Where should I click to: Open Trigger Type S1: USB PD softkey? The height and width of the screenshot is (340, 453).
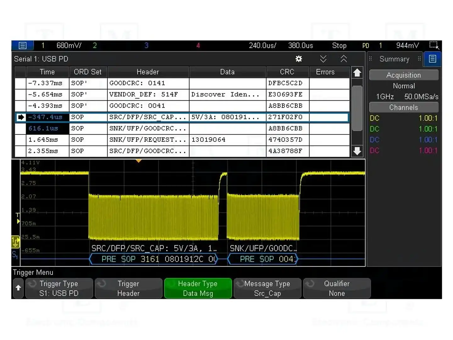(59, 288)
